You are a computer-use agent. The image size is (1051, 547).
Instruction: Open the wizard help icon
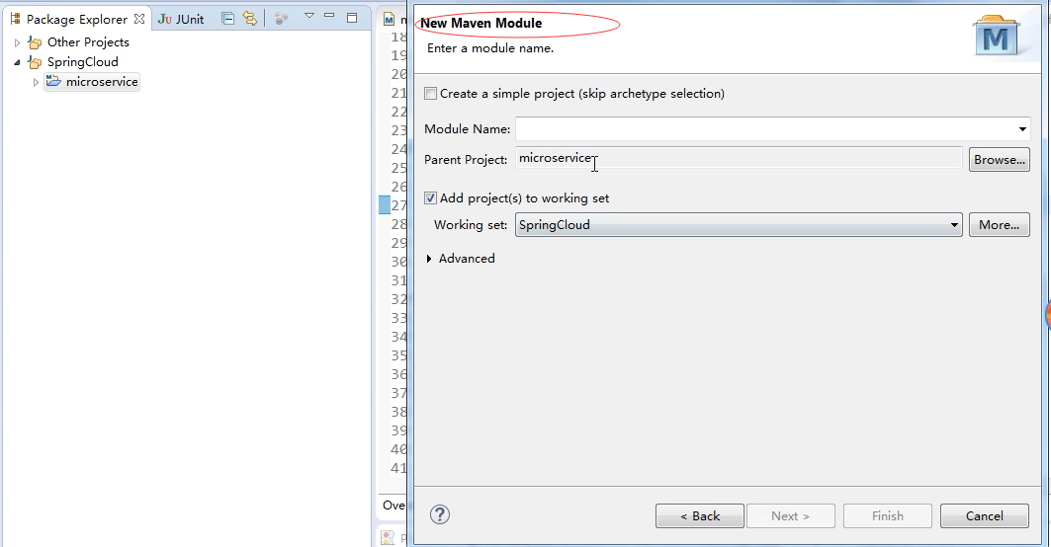tap(440, 514)
